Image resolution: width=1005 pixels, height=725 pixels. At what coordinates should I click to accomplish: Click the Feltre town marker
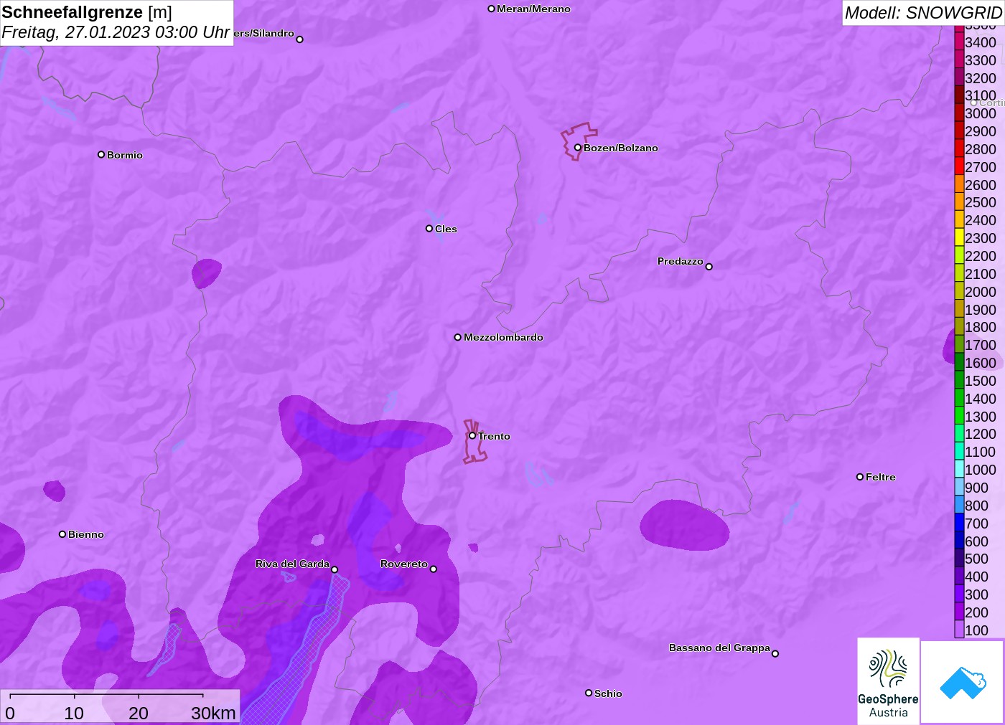click(x=860, y=477)
